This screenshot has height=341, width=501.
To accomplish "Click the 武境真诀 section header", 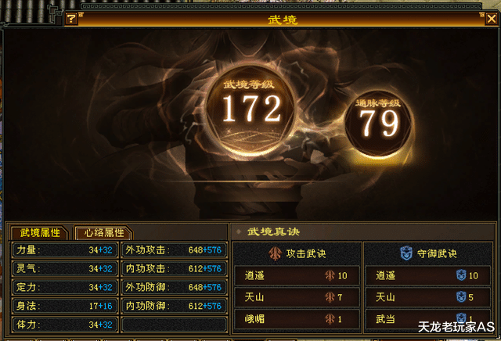I will click(x=273, y=232).
